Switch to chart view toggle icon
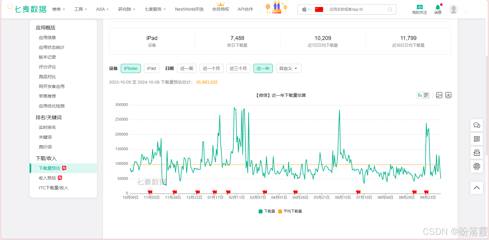The image size is (489, 240). tap(420, 95)
